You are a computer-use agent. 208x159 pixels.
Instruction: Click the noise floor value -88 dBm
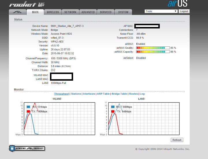pyautogui.click(x=141, y=34)
